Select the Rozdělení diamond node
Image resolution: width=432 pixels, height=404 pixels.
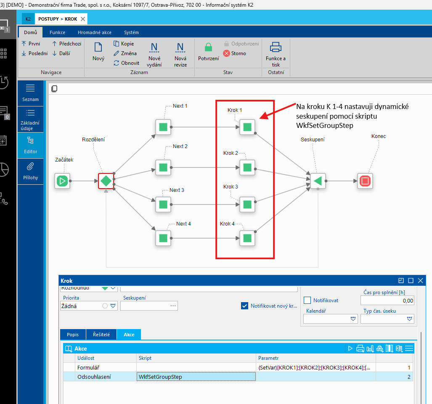point(106,181)
